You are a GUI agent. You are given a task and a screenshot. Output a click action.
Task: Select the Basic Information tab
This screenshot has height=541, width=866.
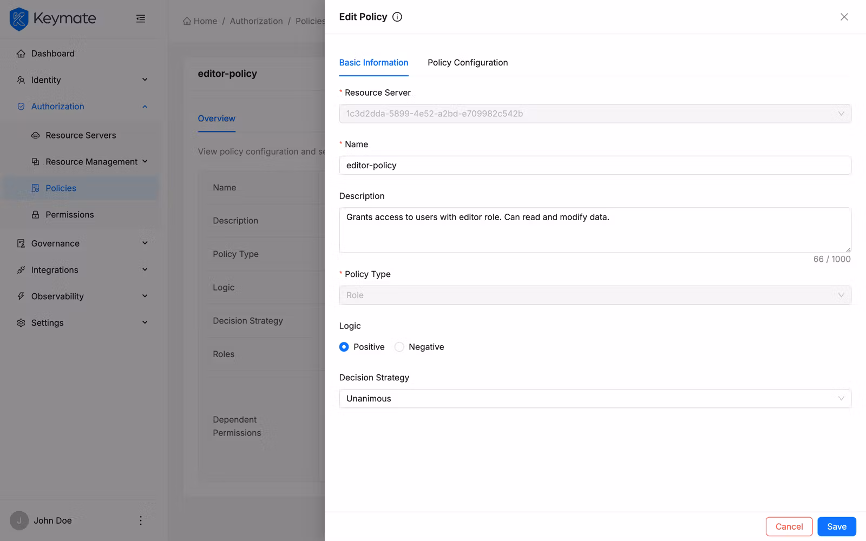click(x=373, y=62)
